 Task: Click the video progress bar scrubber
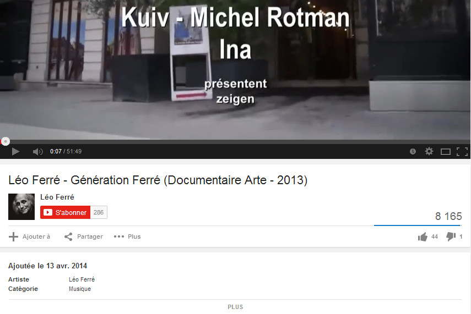(x=6, y=141)
